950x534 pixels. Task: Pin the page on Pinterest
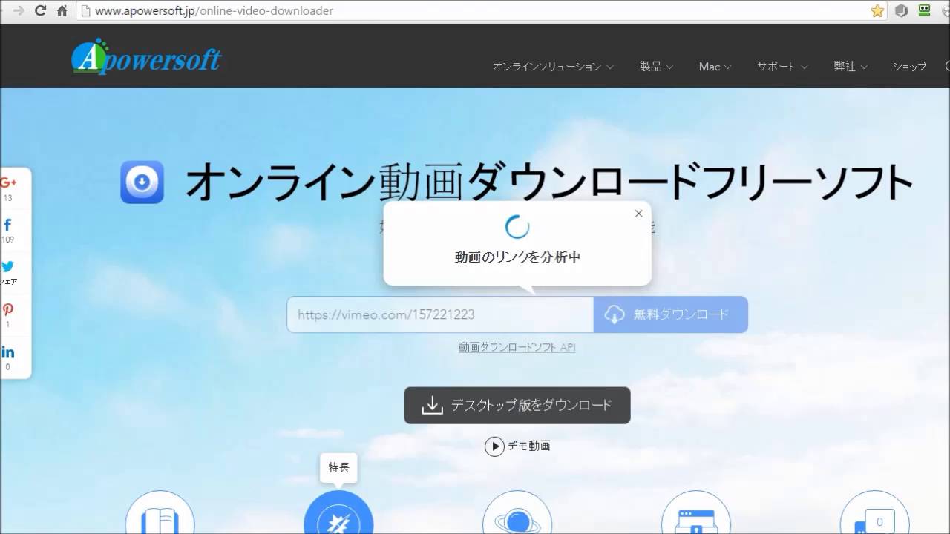click(8, 309)
